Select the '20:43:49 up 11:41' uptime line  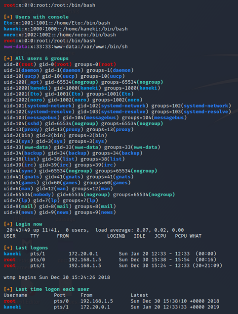click(x=95, y=230)
